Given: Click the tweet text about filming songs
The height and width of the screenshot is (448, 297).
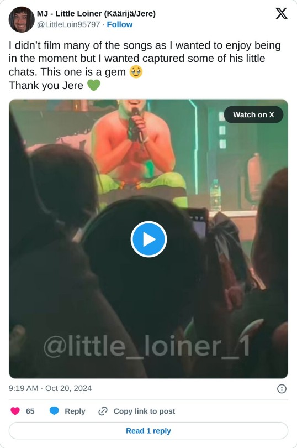Looking at the screenshot, I should tap(145, 65).
